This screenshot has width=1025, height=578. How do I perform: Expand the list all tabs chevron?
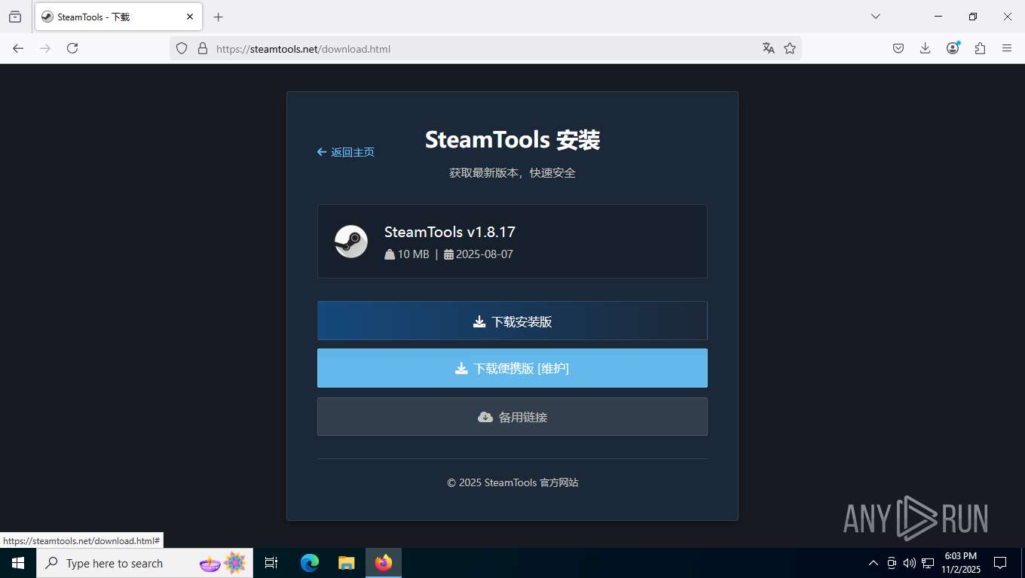pyautogui.click(x=876, y=17)
